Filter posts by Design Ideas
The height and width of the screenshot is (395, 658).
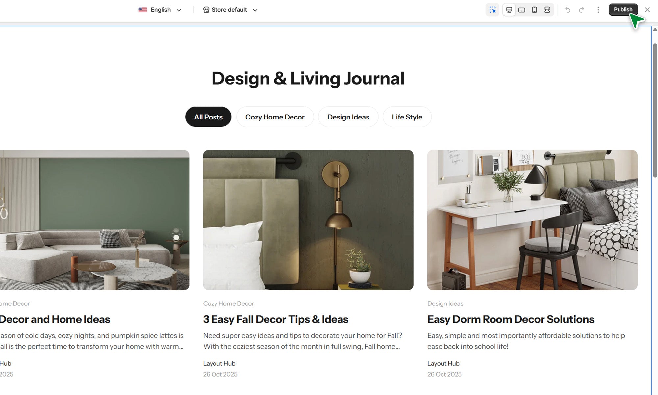click(x=348, y=117)
